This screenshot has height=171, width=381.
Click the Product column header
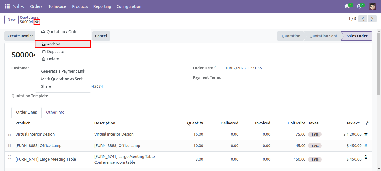click(x=23, y=123)
